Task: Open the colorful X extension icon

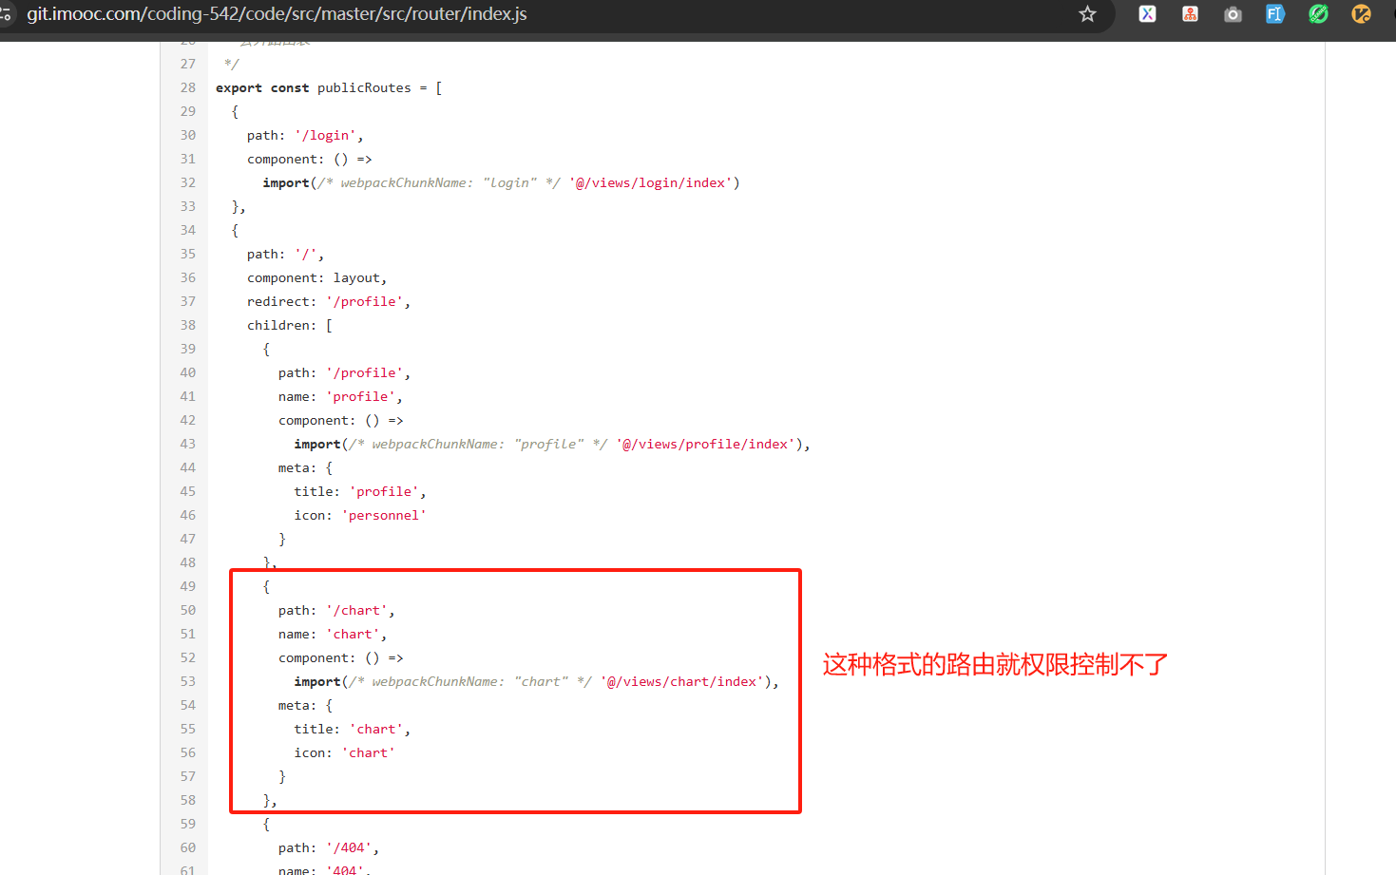Action: pyautogui.click(x=1147, y=14)
